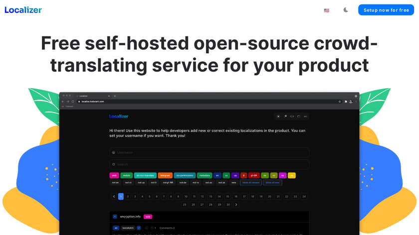
Task: Open the en language selector in the app toolbar
Action: point(305,117)
